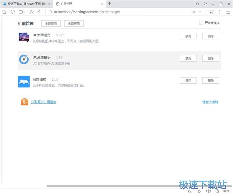Image resolution: width=233 pixels, height=194 pixels.
Task: Click the 全部禁用 button
Action: tap(74, 24)
